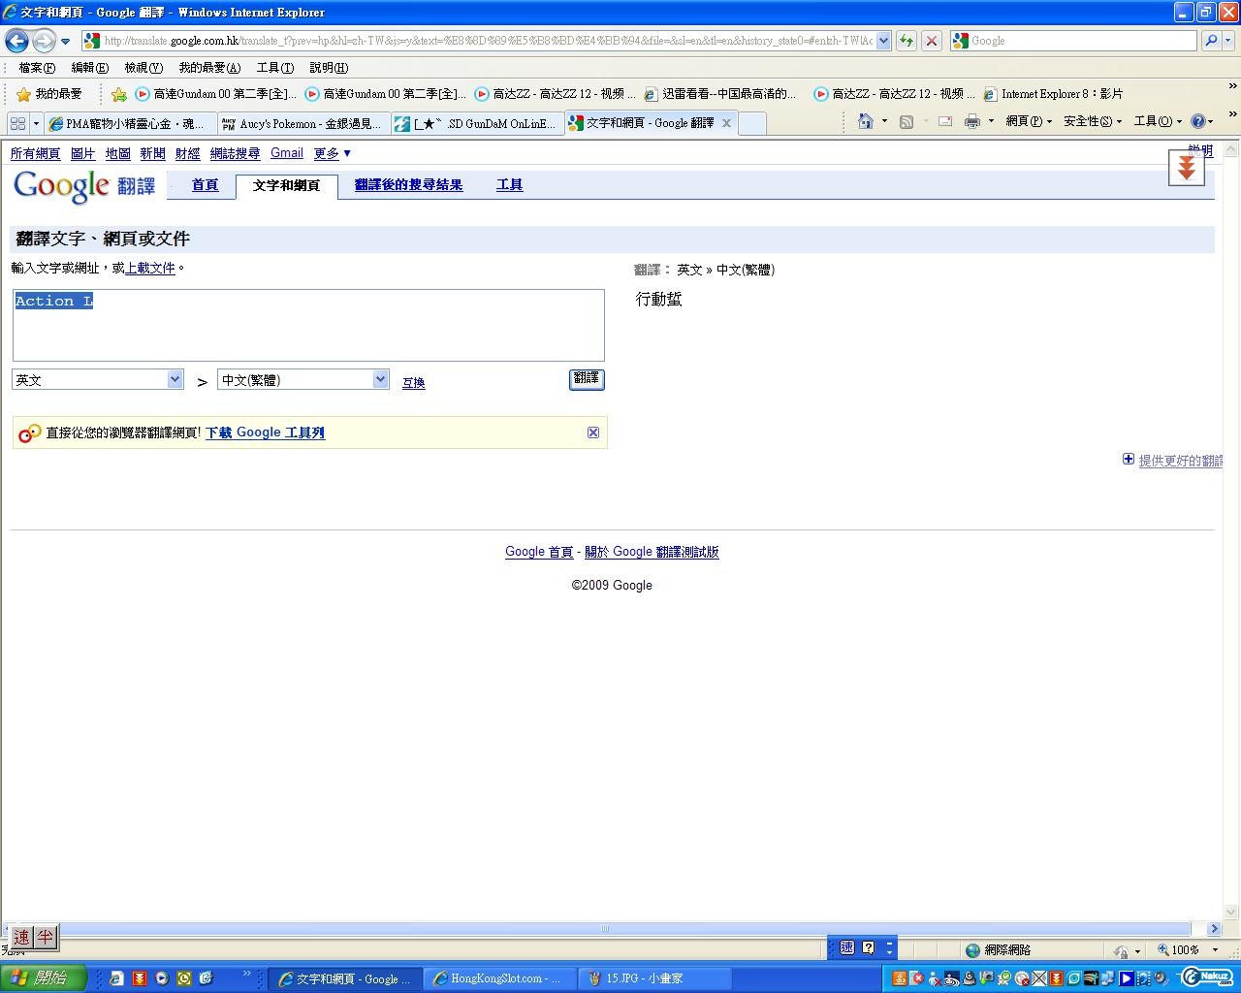Open the 工具(T) menu in menu bar
Image resolution: width=1241 pixels, height=993 pixels.
[274, 68]
